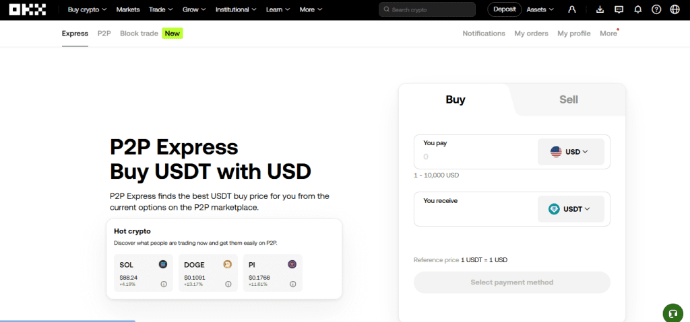The width and height of the screenshot is (690, 322).
Task: Click the DOGE price $0.1091
Action: 195,278
